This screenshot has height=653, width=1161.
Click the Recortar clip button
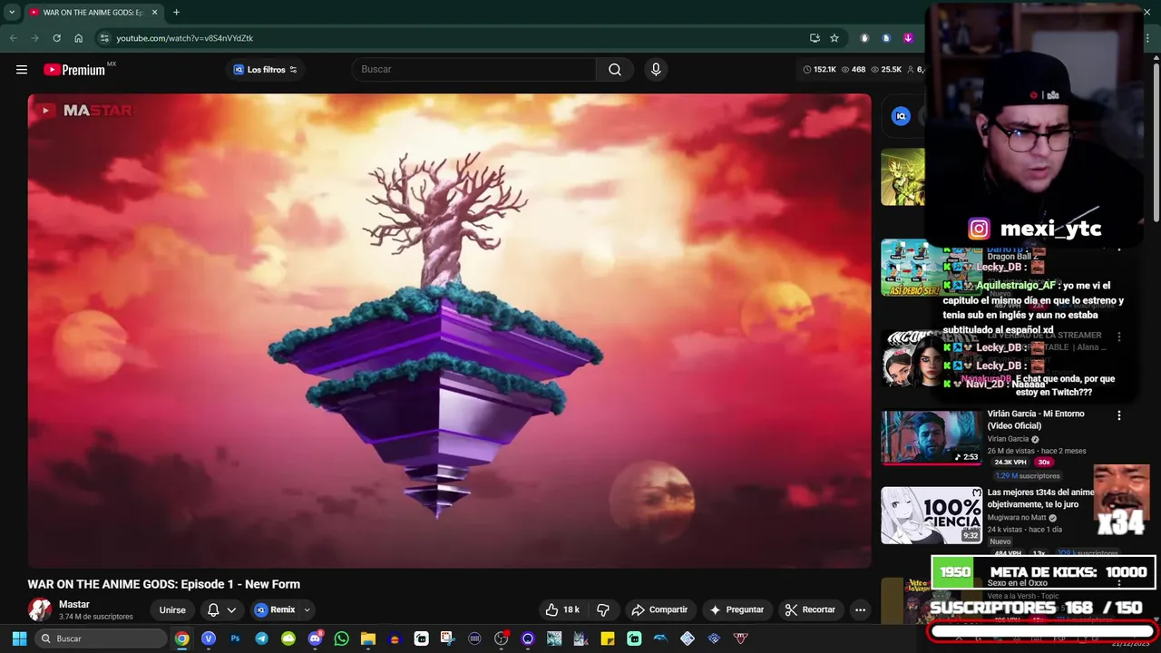click(810, 609)
